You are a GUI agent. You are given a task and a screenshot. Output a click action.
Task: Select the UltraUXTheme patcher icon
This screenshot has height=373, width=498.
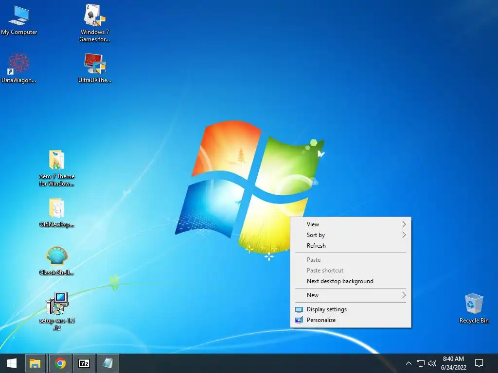pyautogui.click(x=95, y=68)
